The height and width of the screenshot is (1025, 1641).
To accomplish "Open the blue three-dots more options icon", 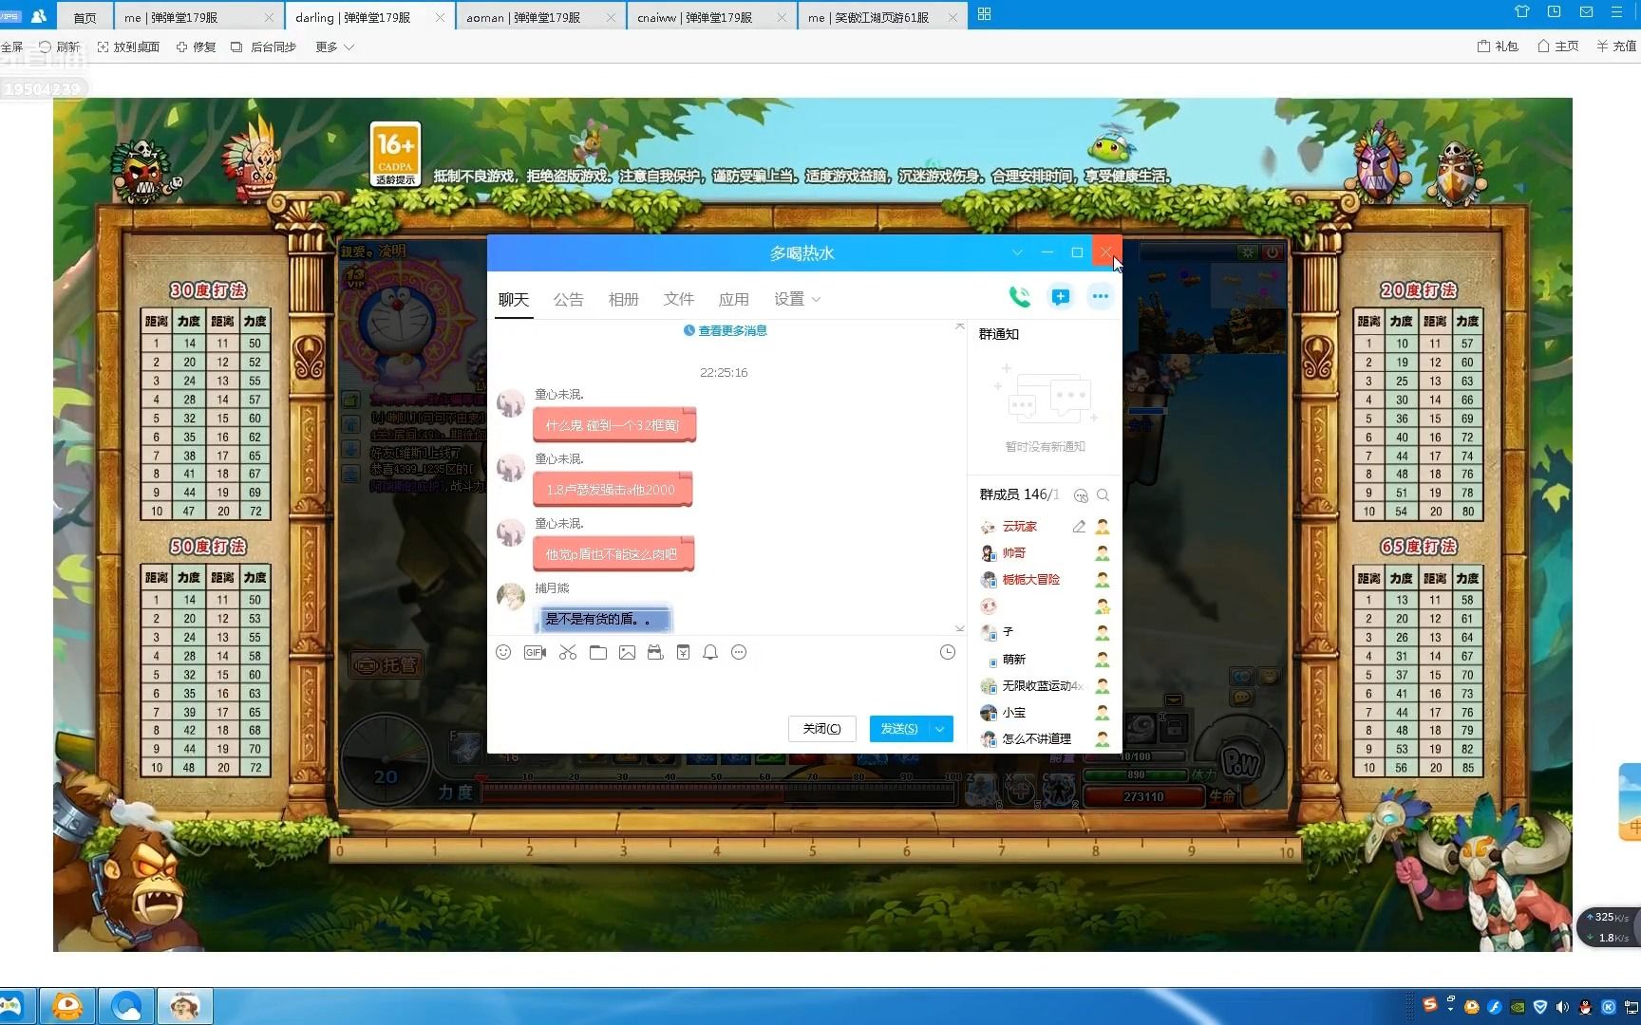I will [x=1100, y=297].
